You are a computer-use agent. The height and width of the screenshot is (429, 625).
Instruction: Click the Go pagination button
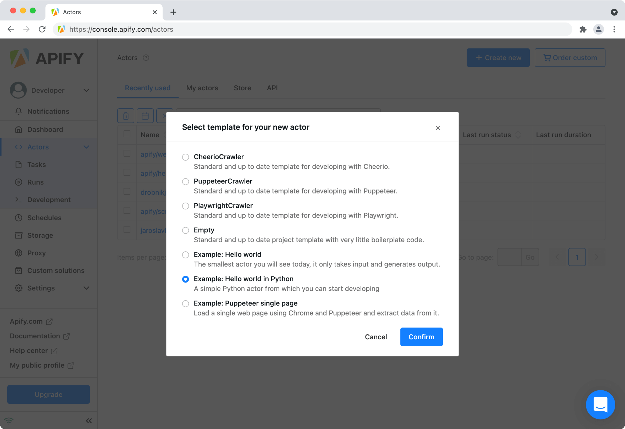[530, 257]
